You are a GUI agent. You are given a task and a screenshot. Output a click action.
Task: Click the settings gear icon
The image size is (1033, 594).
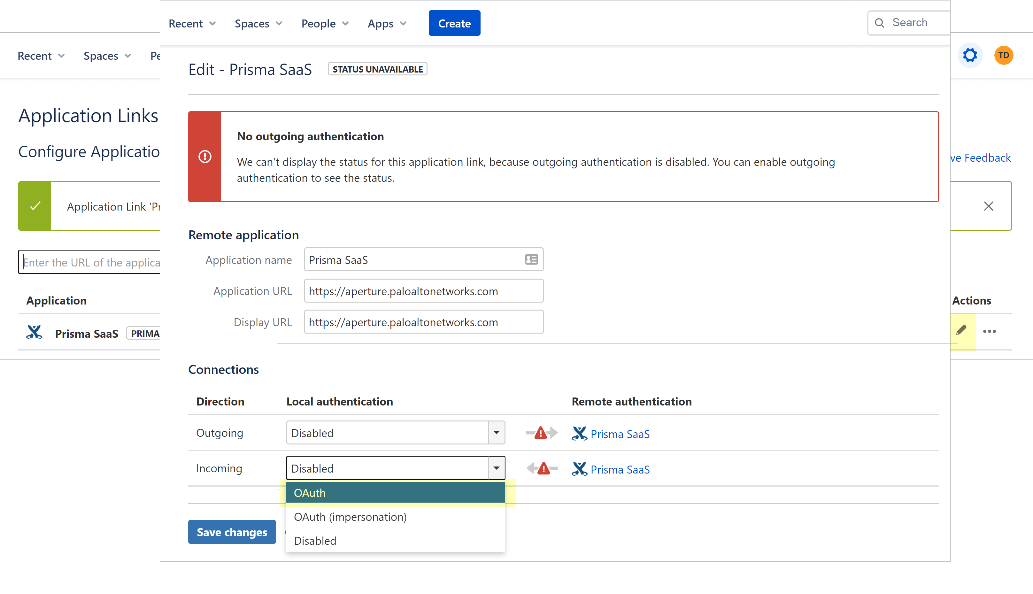click(970, 55)
